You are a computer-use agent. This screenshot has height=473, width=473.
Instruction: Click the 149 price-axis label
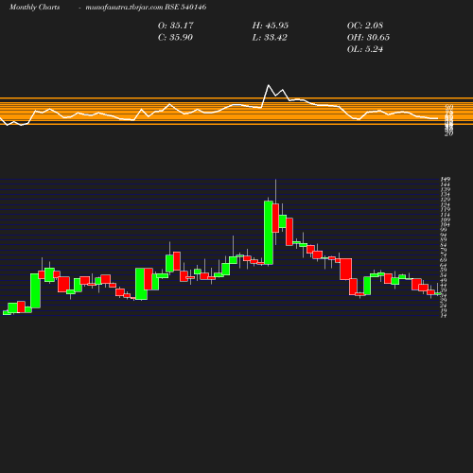pos(446,179)
